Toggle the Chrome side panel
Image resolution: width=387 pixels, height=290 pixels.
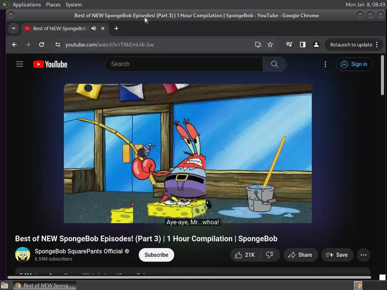[303, 45]
